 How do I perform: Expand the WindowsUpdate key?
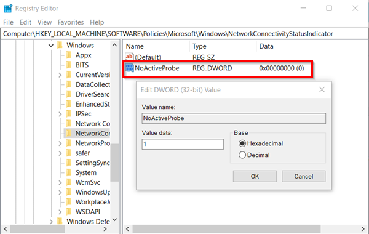(60, 192)
